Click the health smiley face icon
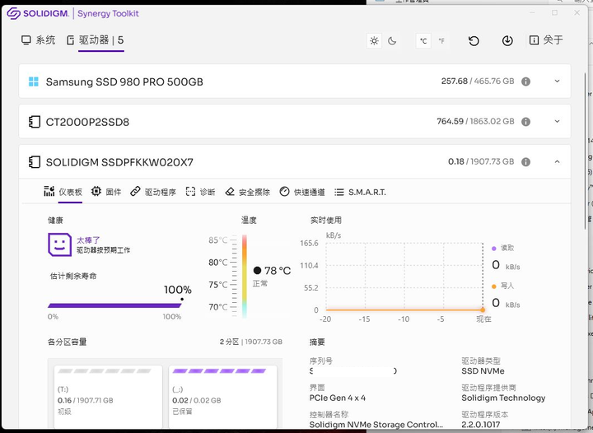The height and width of the screenshot is (433, 593). (60, 244)
